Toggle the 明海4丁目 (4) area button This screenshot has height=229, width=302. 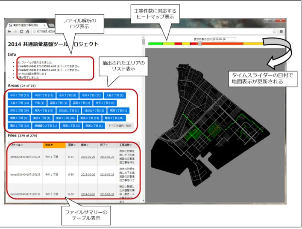(x=19, y=118)
